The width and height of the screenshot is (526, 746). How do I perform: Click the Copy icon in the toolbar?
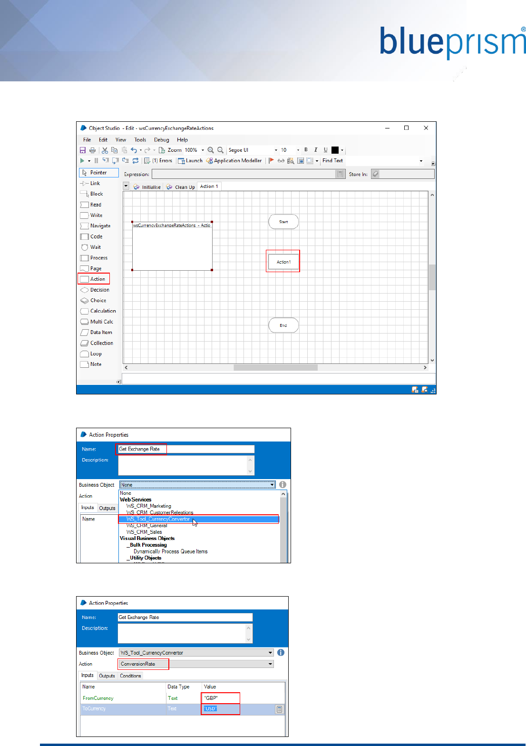114,150
